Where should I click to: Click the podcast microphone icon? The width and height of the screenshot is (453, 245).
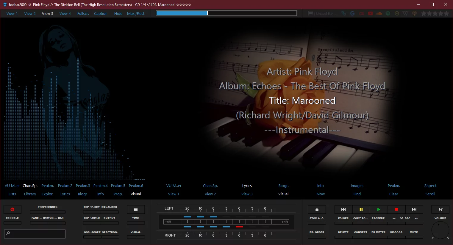(x=414, y=13)
